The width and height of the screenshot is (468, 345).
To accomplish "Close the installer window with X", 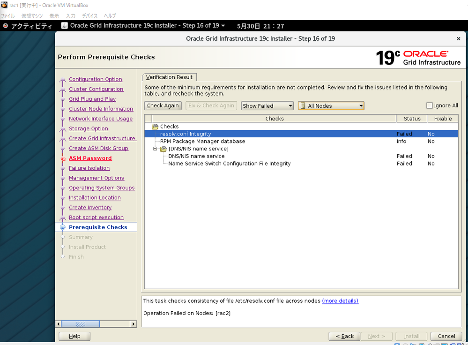I will coord(459,38).
